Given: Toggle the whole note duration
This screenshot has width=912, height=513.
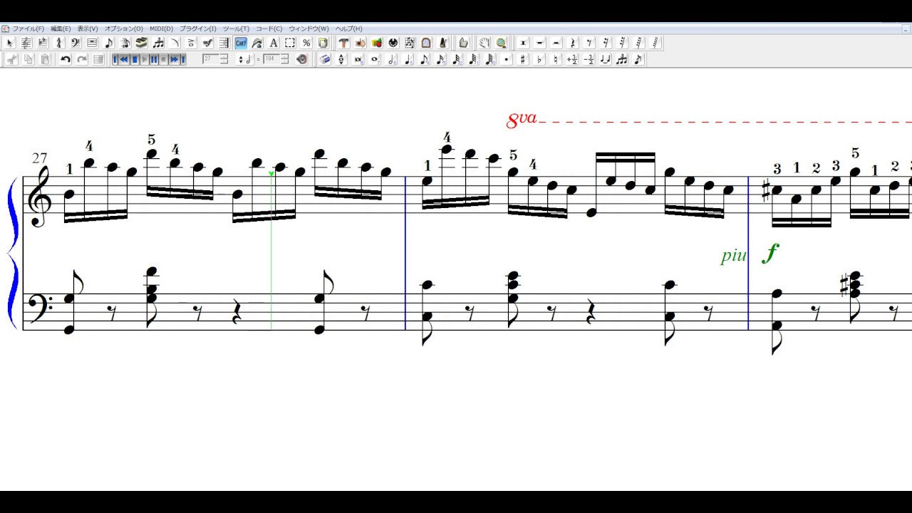Looking at the screenshot, I should pyautogui.click(x=375, y=59).
